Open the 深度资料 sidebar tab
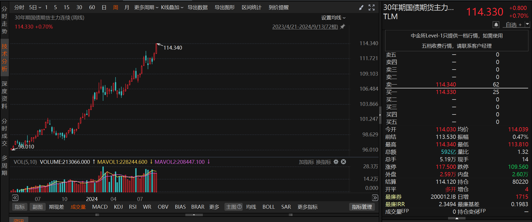This screenshot has height=222, width=532. (x=4, y=95)
